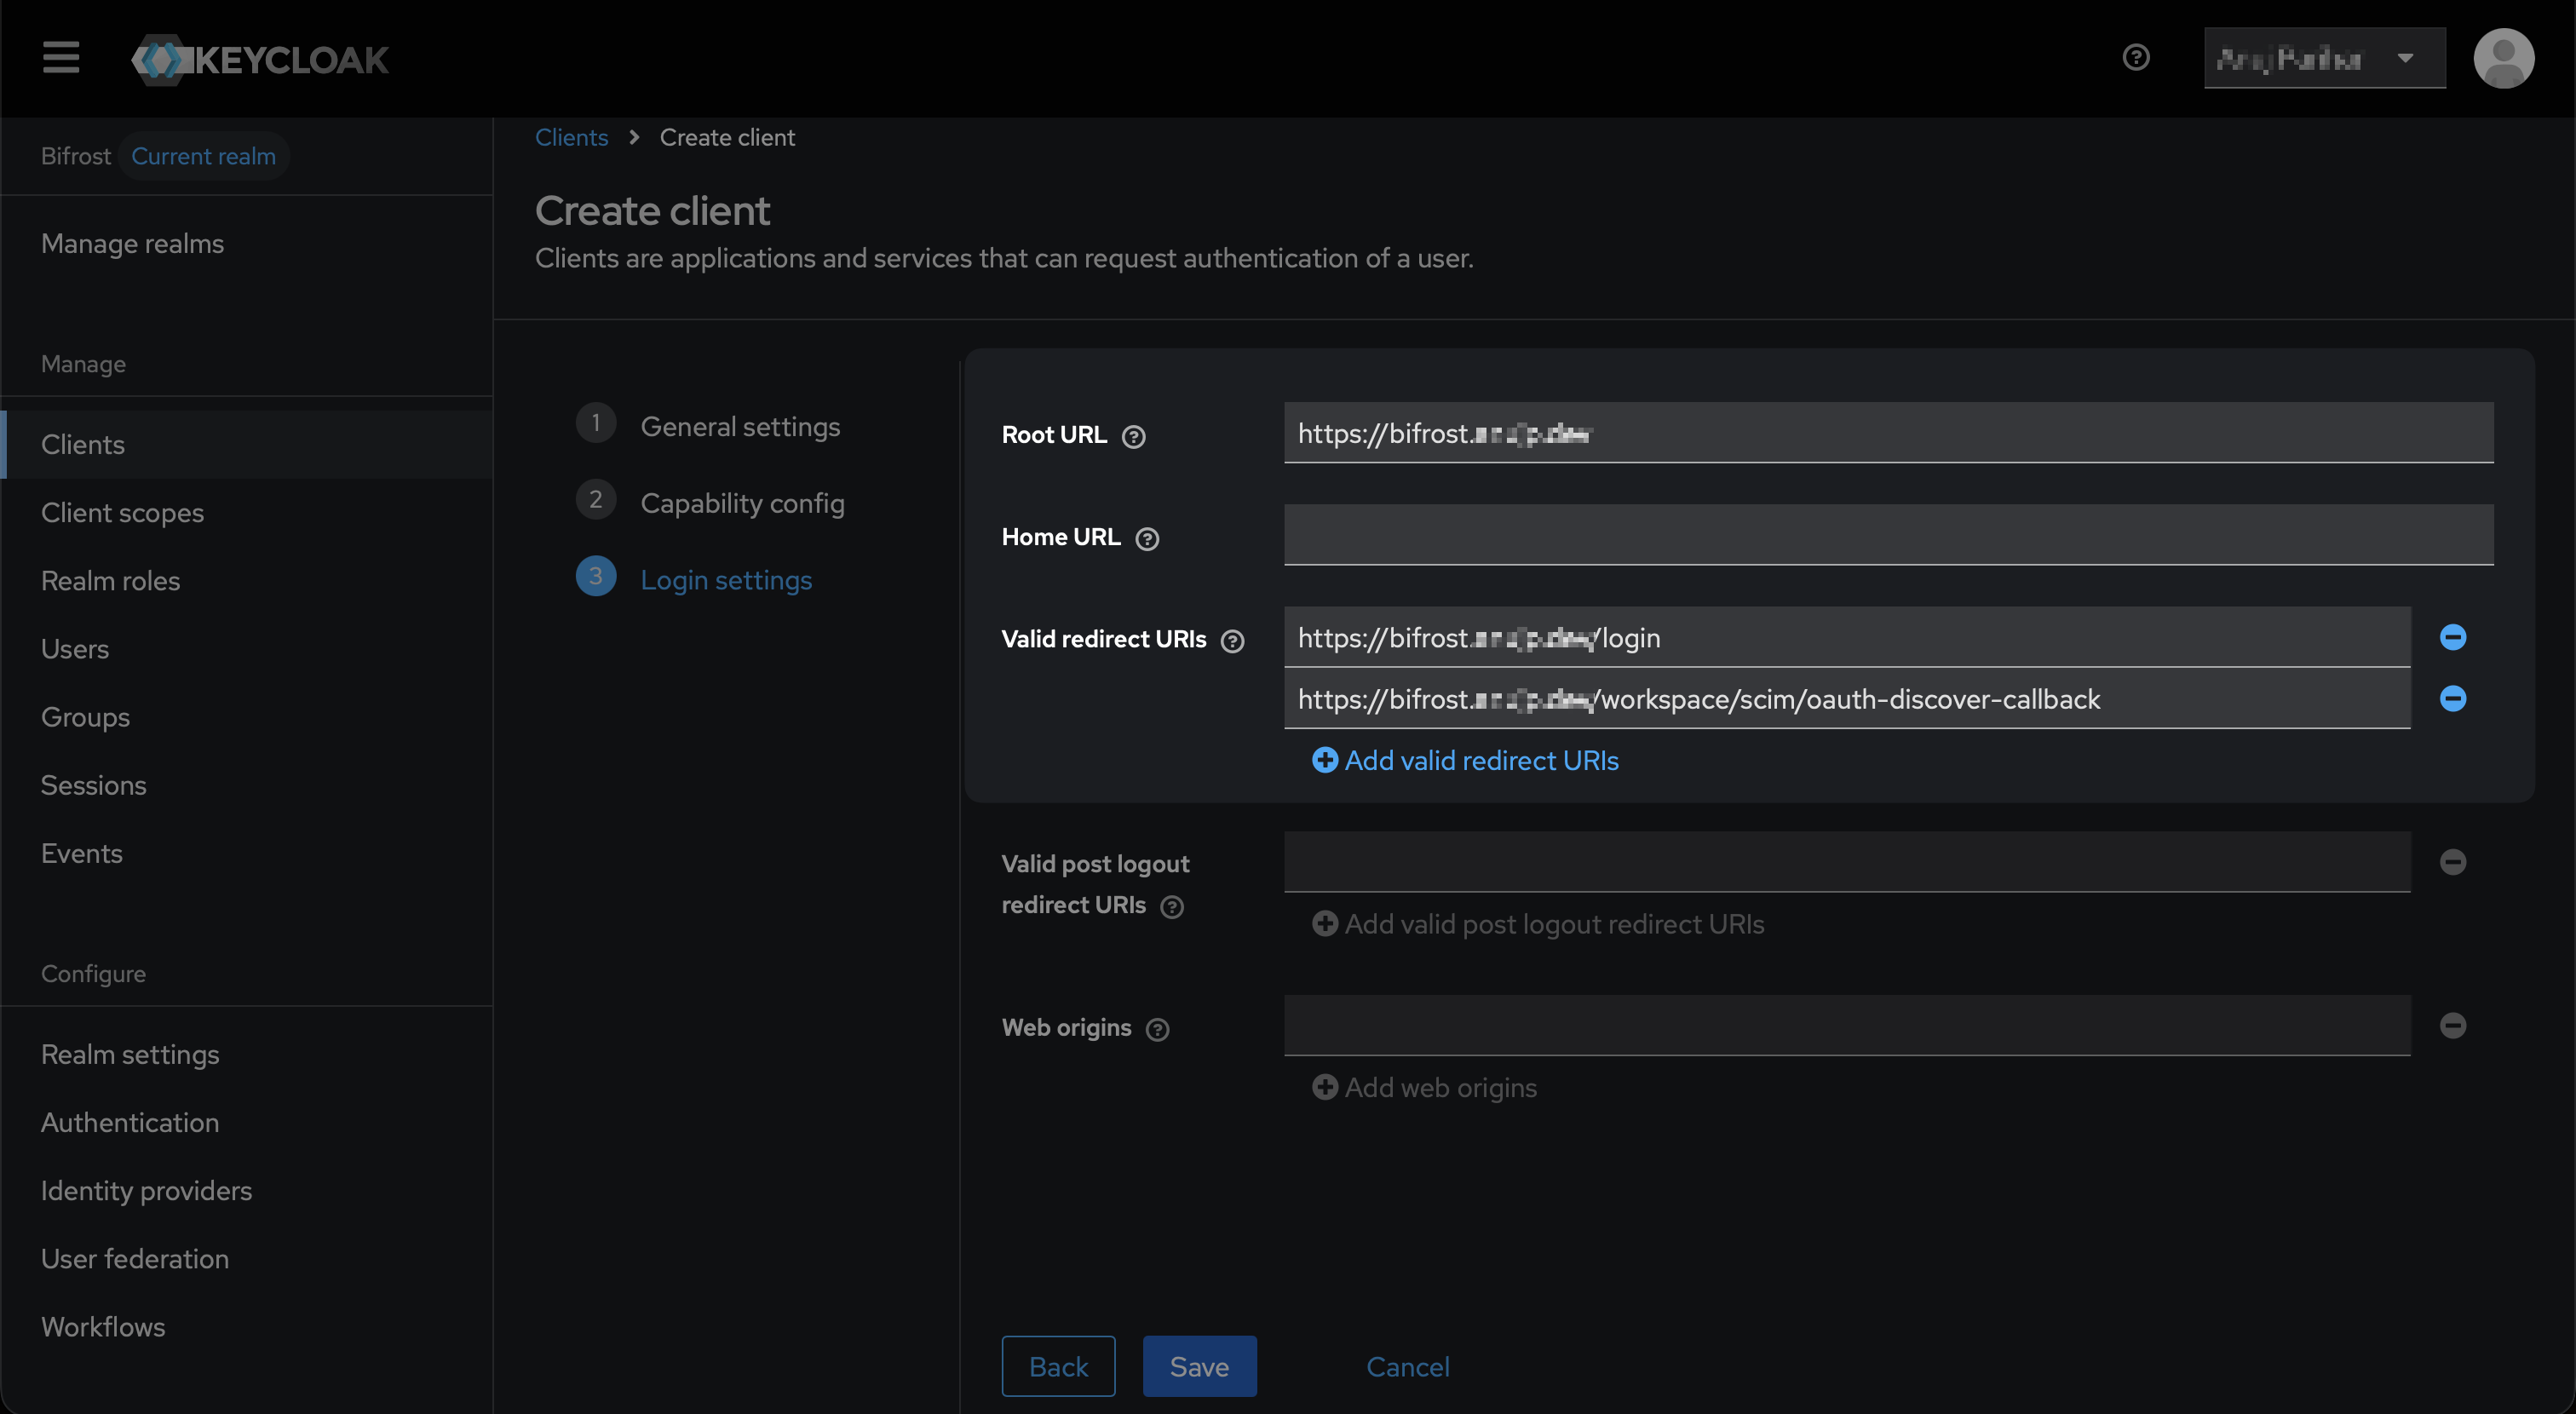
Task: Click the Back button
Action: (x=1058, y=1366)
